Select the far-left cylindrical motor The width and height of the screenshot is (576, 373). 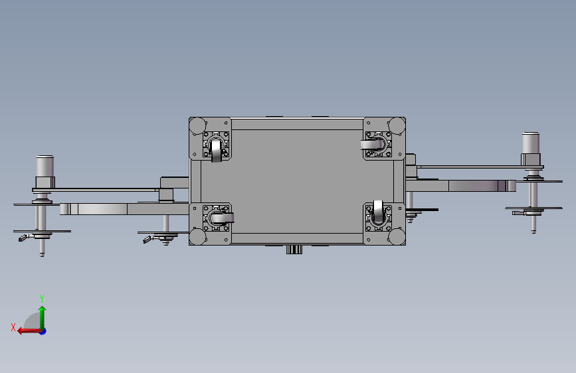[x=45, y=167]
